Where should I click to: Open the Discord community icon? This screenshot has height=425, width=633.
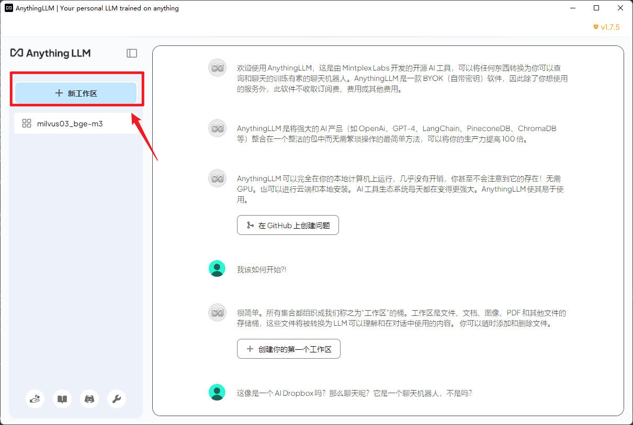[89, 399]
